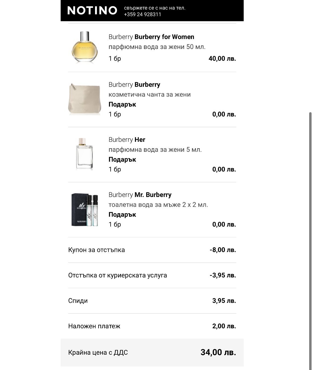Click the 'Крайна цена с ДДС' label

click(98, 353)
